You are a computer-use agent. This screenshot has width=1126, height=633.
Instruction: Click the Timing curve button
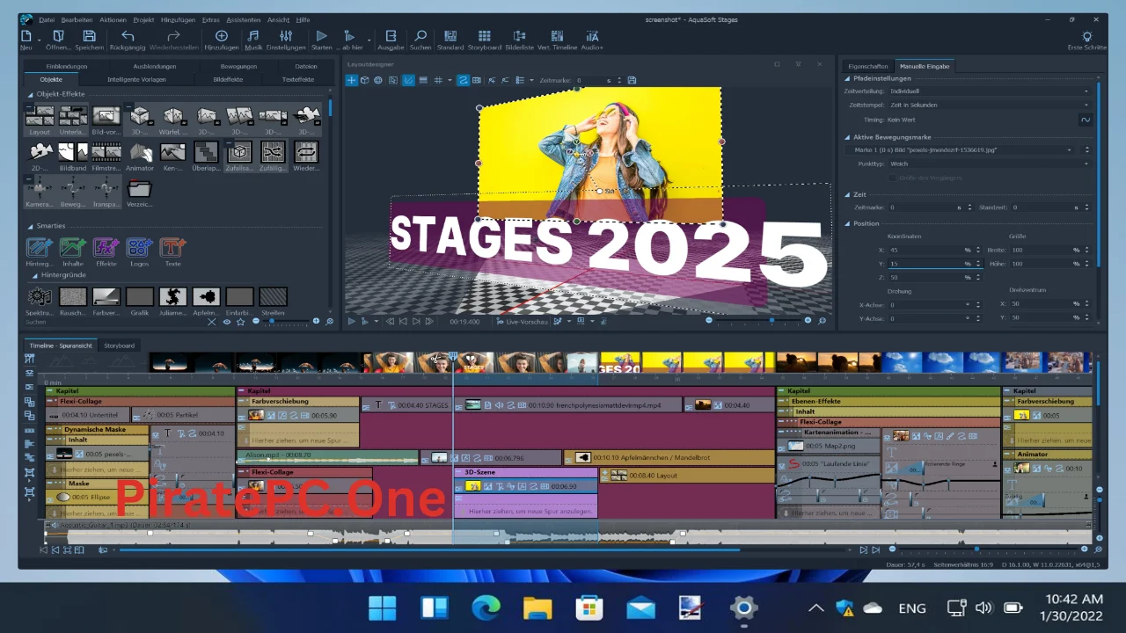(1086, 120)
